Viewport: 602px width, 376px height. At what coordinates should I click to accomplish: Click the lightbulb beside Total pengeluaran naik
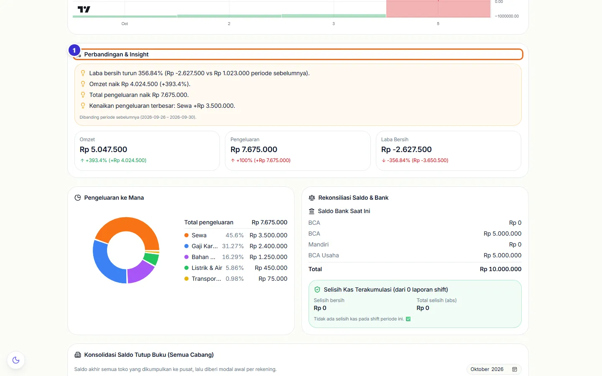pos(83,95)
